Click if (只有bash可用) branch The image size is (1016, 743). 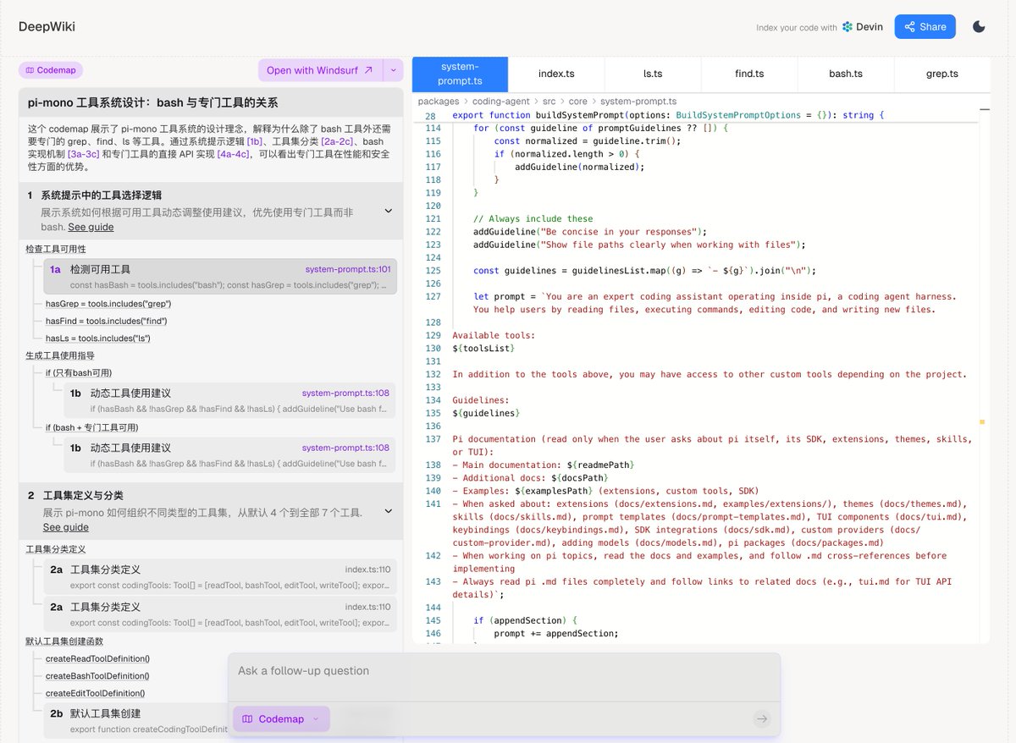(x=78, y=373)
